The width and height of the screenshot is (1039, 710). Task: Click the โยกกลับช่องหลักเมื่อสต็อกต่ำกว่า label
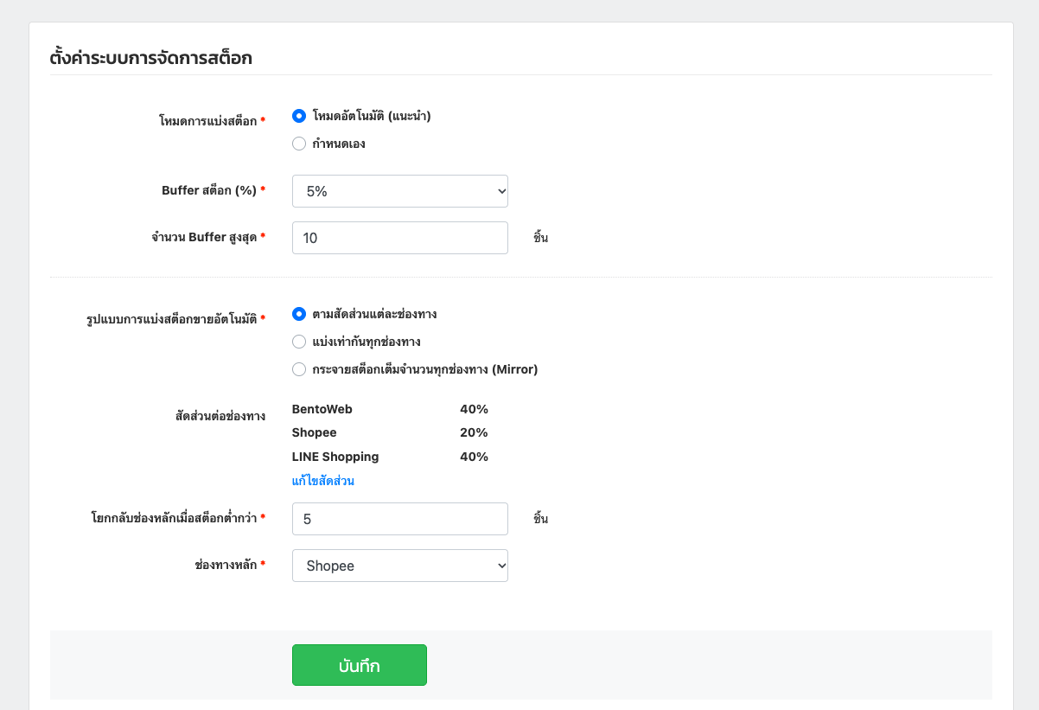(178, 518)
